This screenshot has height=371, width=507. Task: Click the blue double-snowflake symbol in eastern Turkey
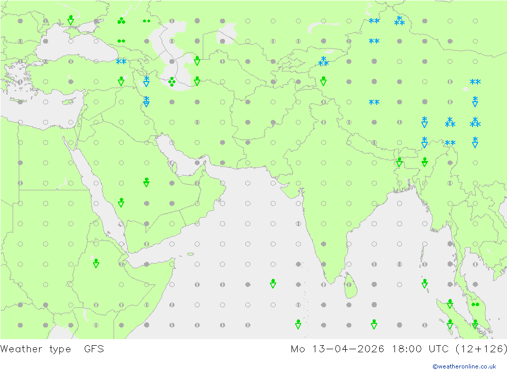click(x=121, y=61)
